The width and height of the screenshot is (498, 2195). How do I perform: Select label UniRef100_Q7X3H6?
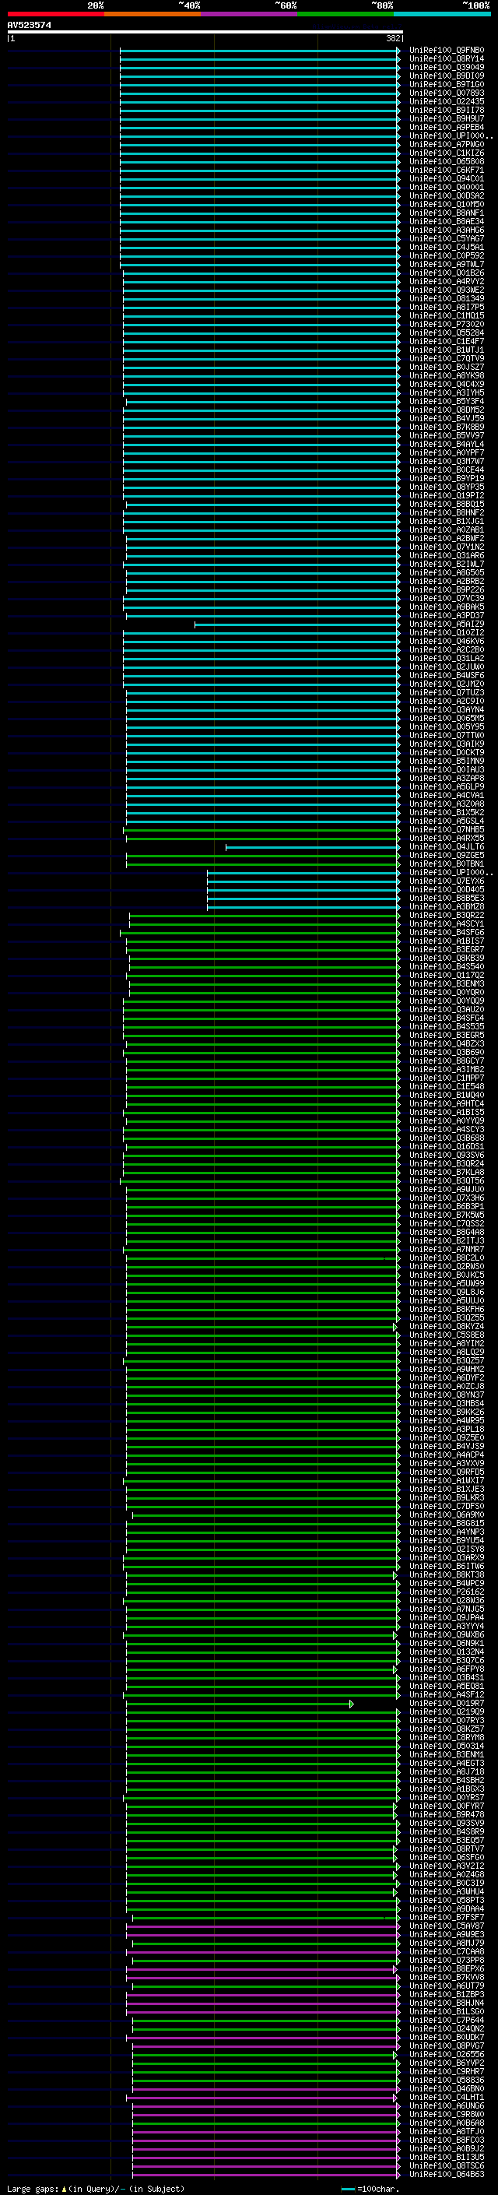click(x=447, y=1198)
